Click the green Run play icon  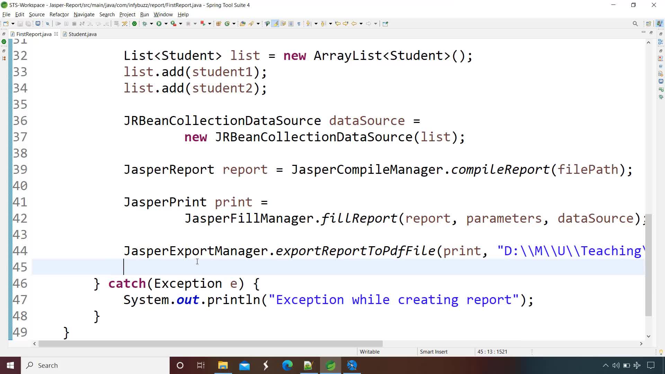(159, 24)
